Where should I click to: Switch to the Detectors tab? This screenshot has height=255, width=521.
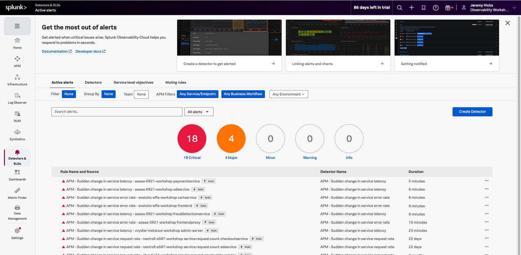click(93, 82)
